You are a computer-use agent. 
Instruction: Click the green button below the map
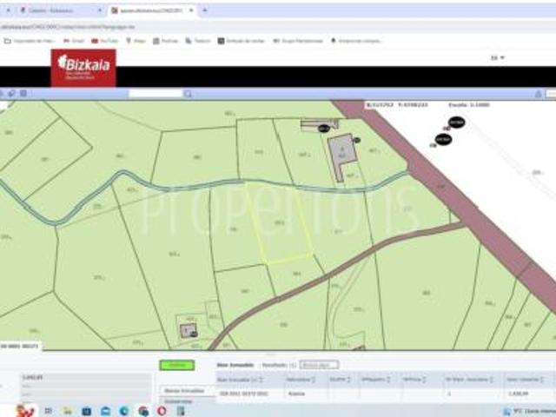tap(177, 365)
